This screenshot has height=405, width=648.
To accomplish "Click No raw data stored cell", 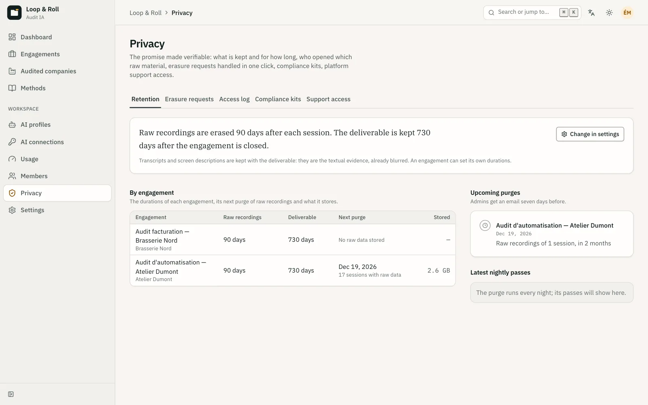I will tap(361, 240).
